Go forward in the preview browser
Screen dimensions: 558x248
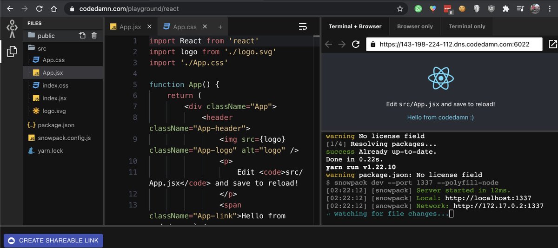(x=342, y=44)
